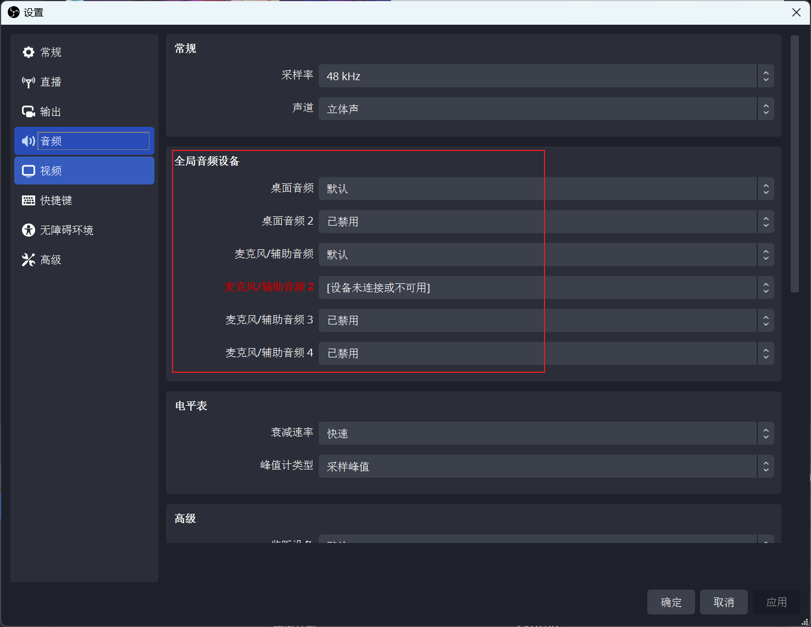Click the arrows on the 采样率 combo box
Image resolution: width=811 pixels, height=627 pixels.
point(766,76)
